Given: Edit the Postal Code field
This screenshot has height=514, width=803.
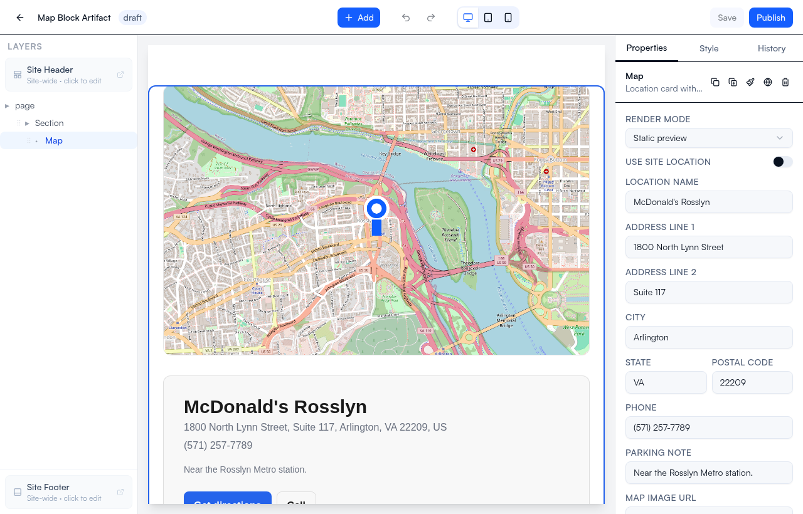Looking at the screenshot, I should (752, 382).
